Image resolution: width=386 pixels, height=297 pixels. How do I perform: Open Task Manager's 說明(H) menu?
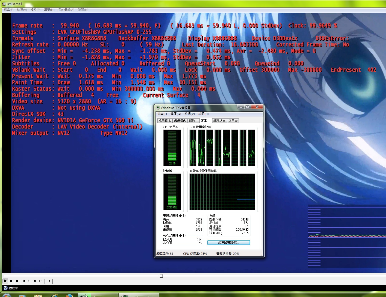(203, 114)
